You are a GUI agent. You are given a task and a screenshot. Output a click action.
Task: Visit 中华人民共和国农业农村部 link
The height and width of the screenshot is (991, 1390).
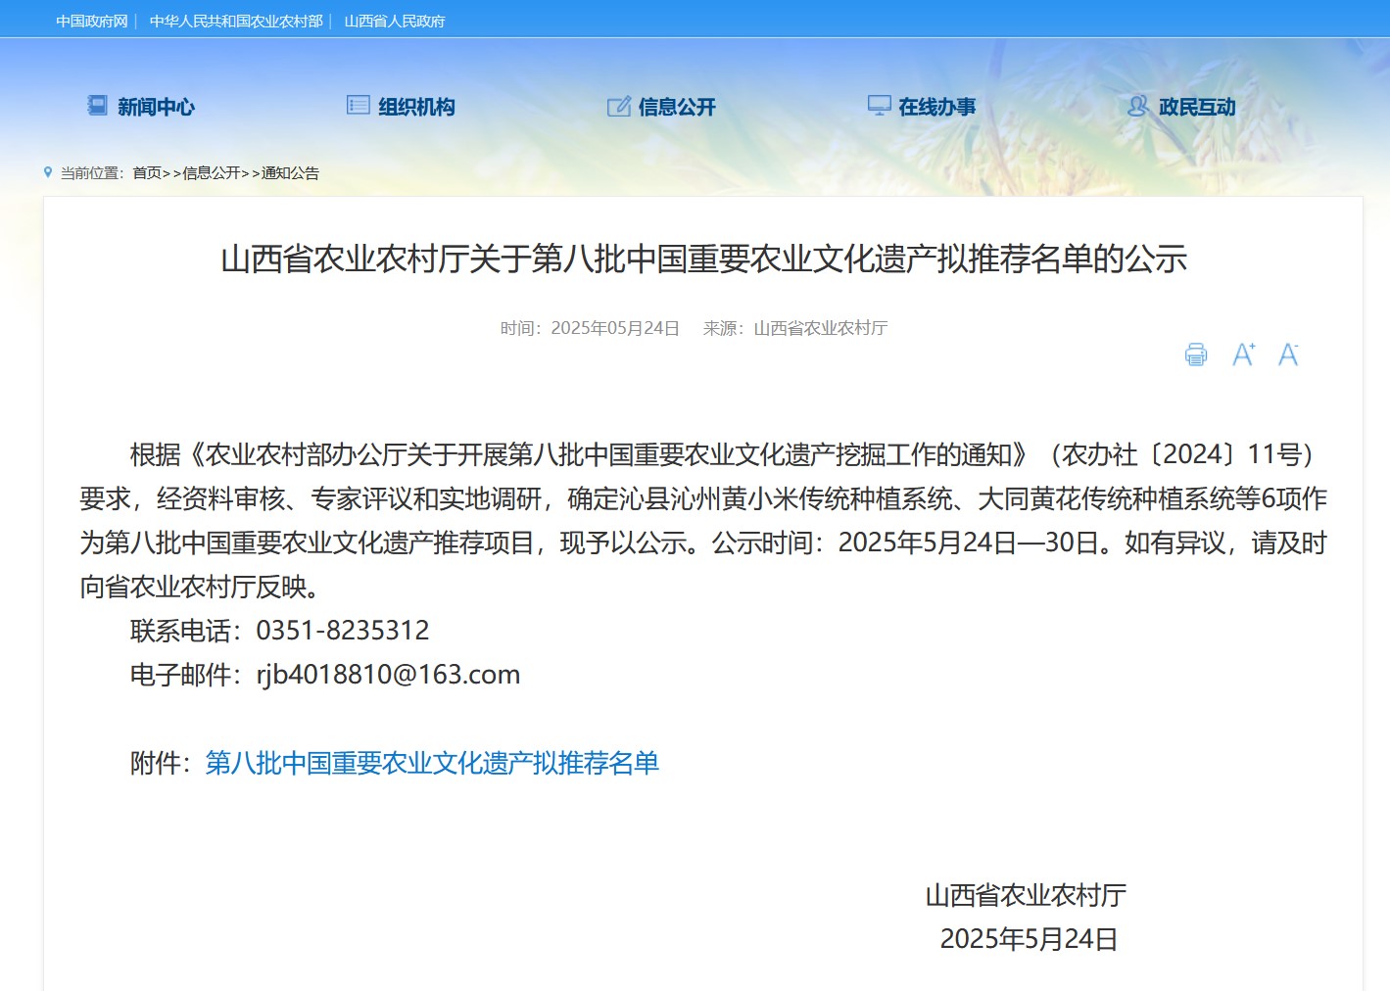pos(236,21)
